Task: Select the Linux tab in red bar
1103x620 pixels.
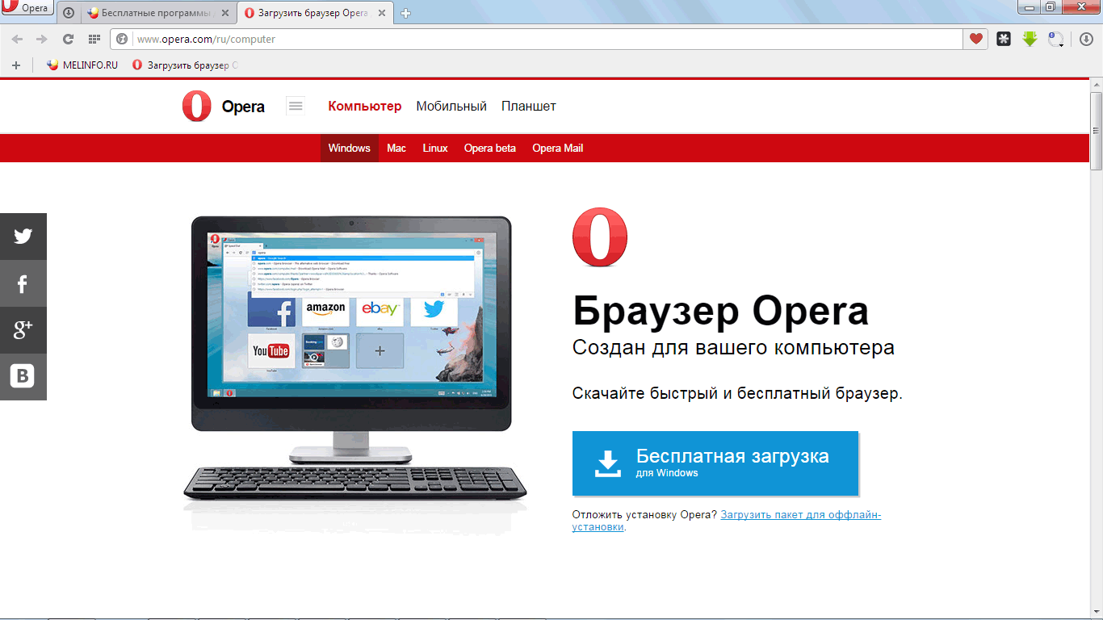Action: click(435, 149)
